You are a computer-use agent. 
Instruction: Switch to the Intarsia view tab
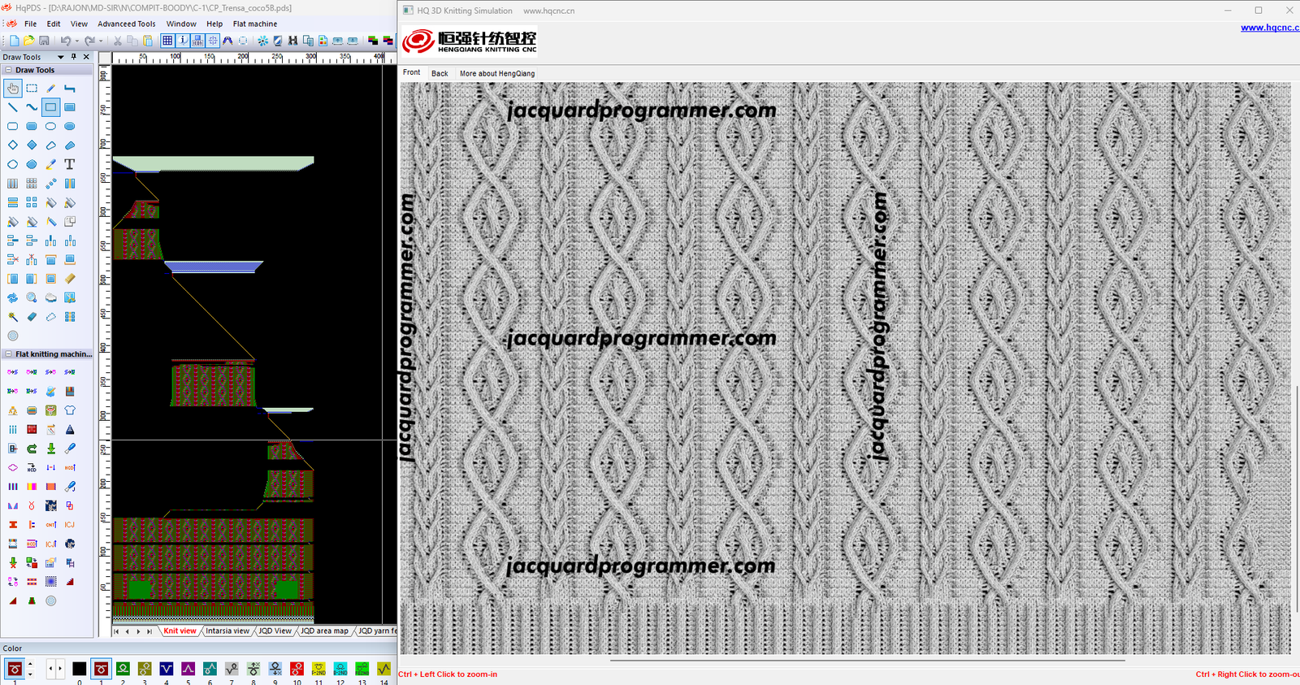[227, 631]
